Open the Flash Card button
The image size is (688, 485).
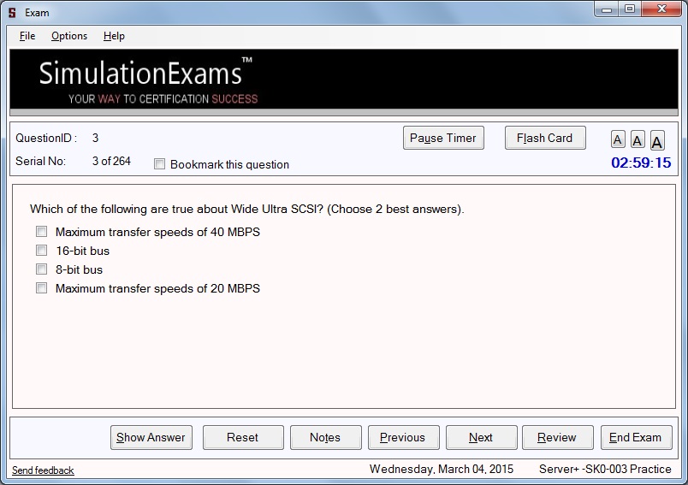(x=544, y=138)
